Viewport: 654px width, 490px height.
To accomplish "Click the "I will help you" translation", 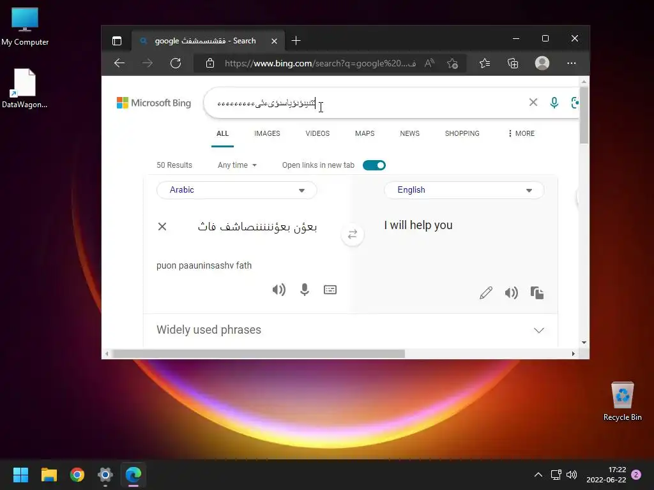I will pyautogui.click(x=418, y=225).
